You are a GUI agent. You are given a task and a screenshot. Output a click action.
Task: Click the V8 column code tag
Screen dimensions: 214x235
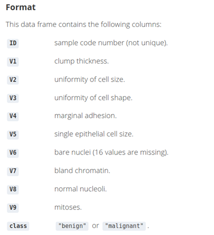[x=13, y=189]
